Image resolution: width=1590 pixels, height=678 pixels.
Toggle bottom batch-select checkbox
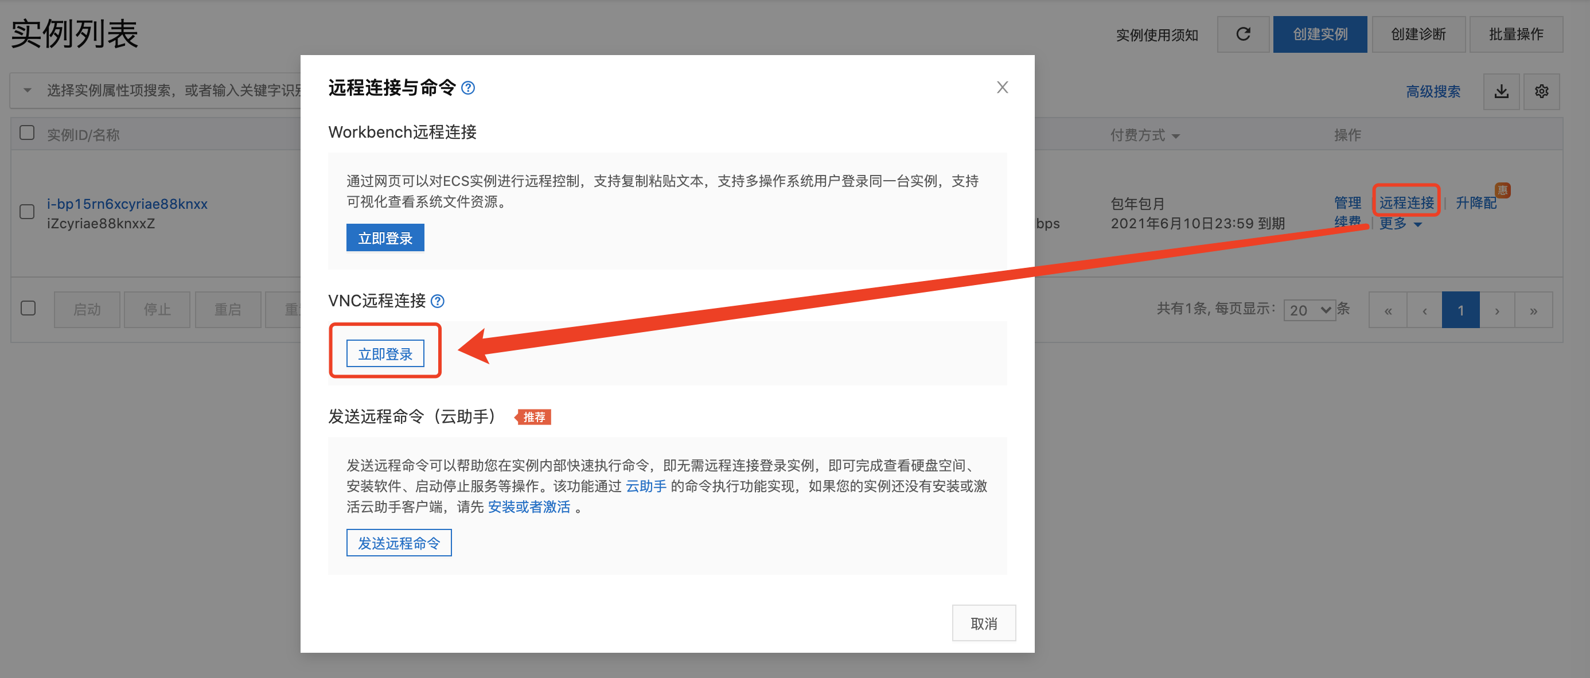click(29, 308)
